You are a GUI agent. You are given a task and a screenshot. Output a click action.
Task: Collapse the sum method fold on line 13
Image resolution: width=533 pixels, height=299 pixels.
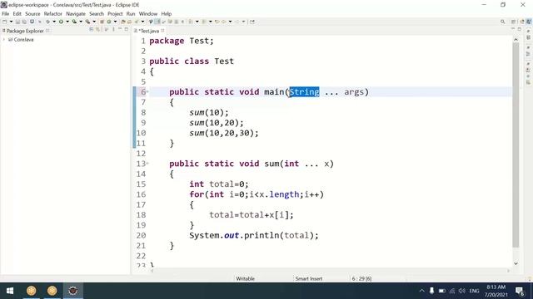coord(147,164)
